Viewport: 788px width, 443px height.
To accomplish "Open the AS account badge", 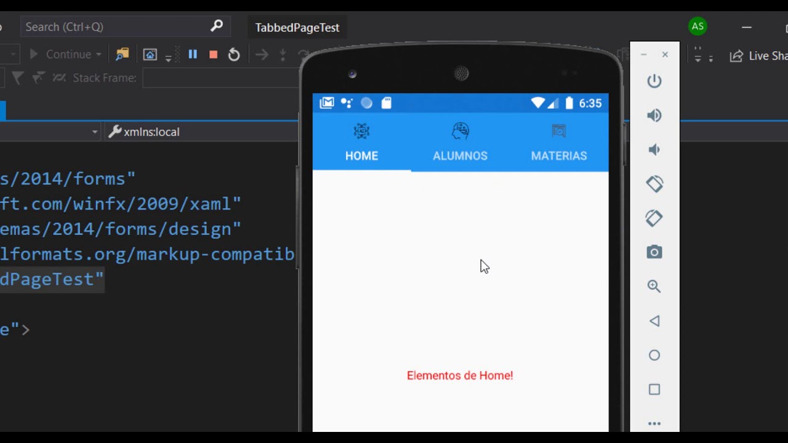I will (698, 26).
